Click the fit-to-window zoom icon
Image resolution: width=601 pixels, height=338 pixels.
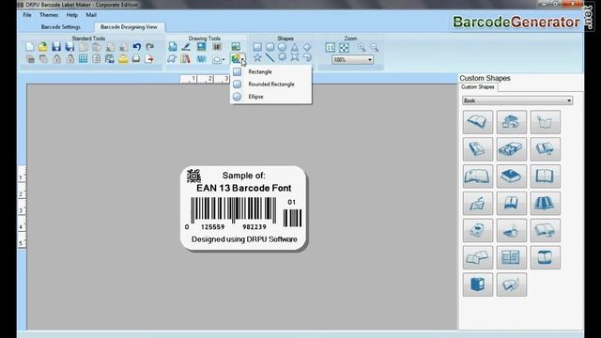pyautogui.click(x=344, y=48)
